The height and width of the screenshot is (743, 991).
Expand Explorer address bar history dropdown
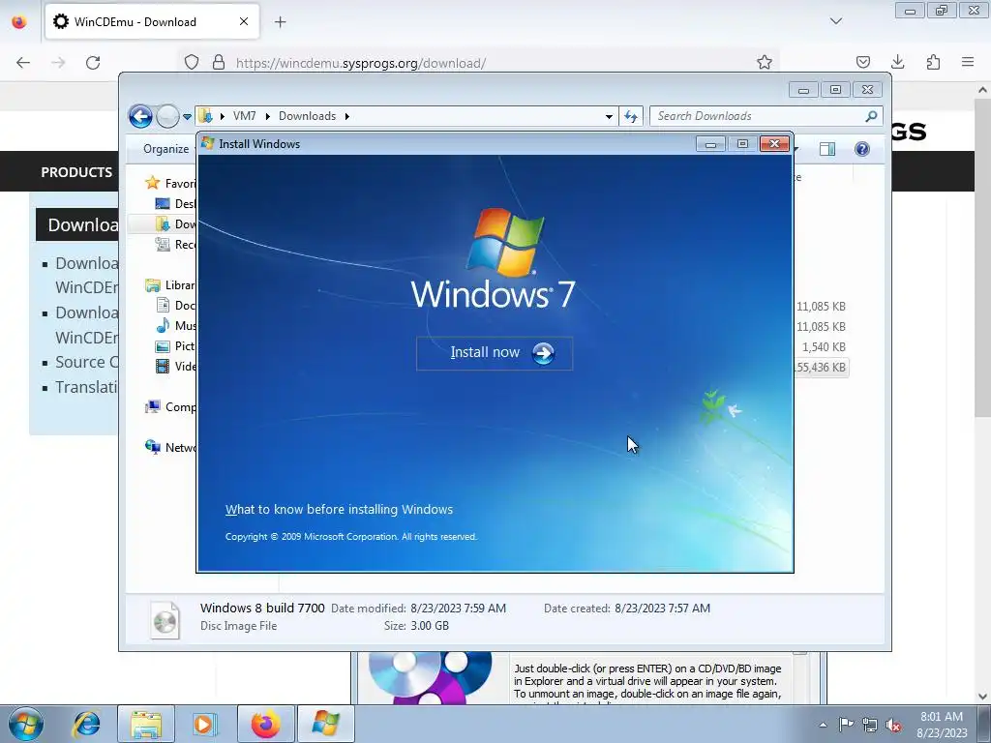click(609, 116)
